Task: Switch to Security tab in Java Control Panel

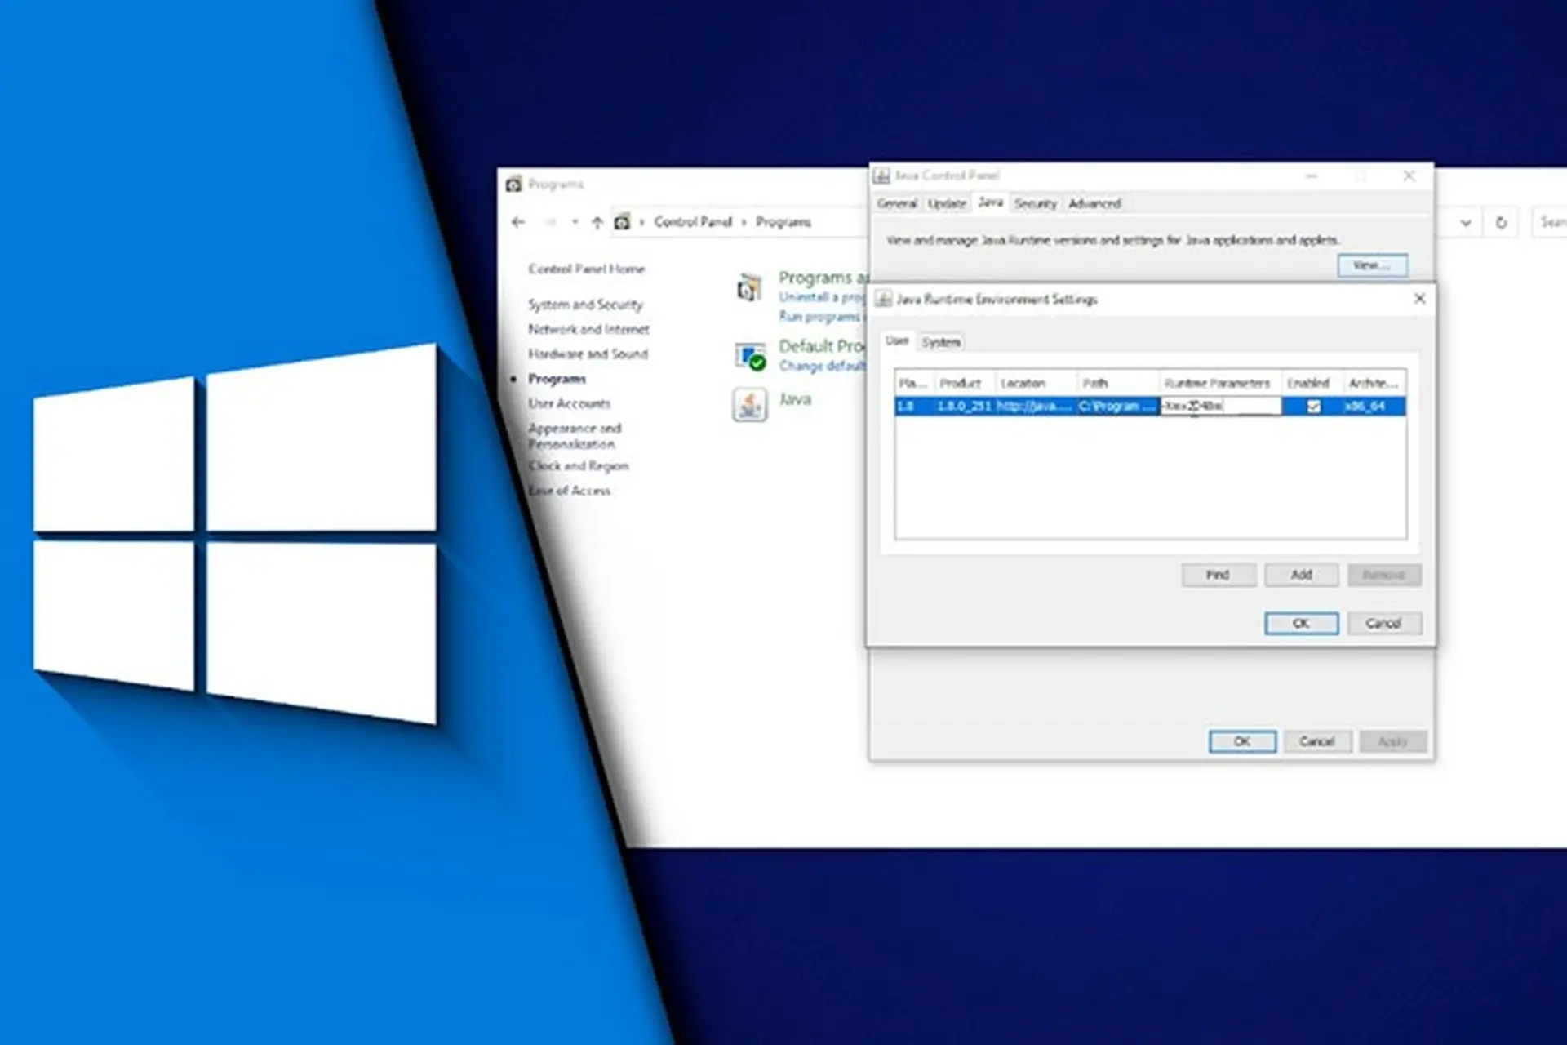Action: point(1035,203)
